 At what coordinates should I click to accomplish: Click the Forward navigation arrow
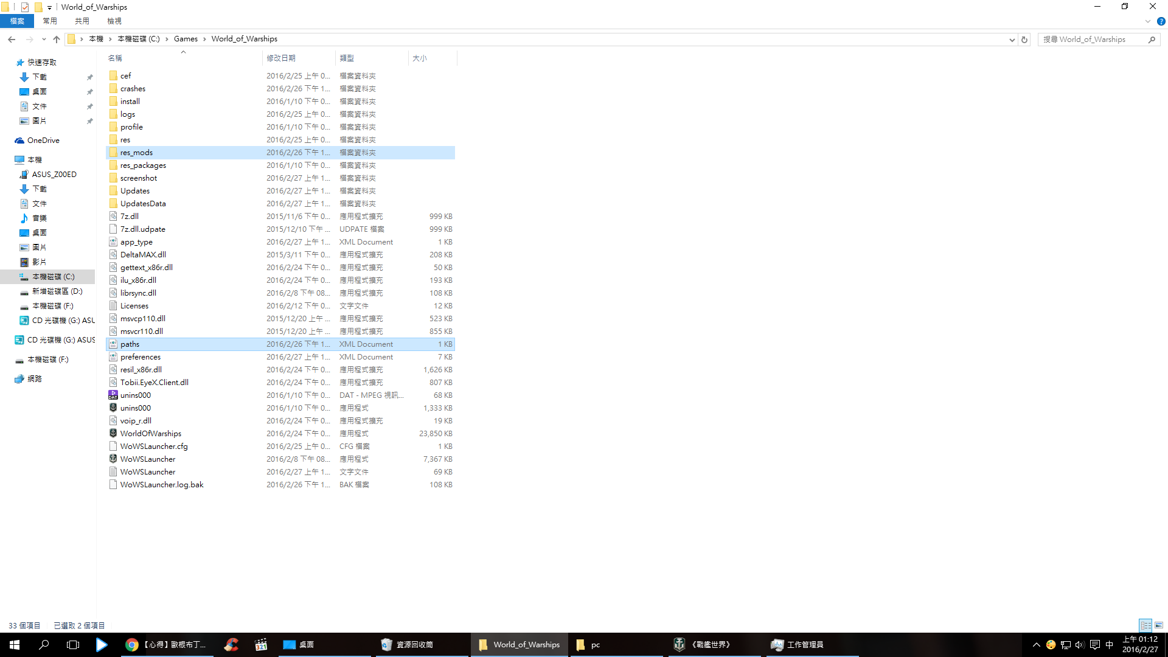[29, 40]
